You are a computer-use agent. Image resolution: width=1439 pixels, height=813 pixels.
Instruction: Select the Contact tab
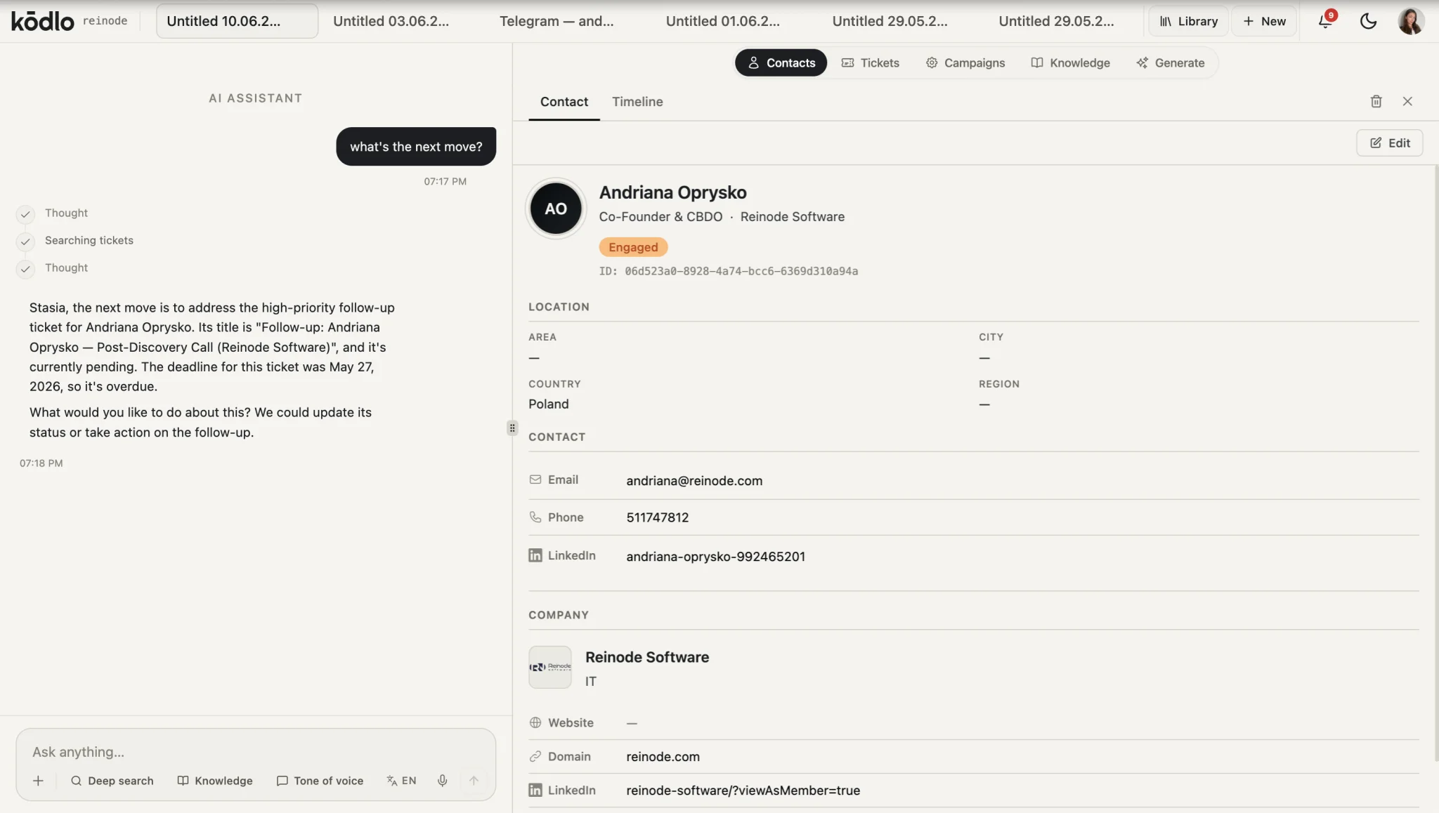point(564,102)
